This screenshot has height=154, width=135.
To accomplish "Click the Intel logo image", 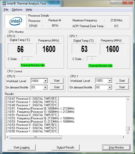I will point(16,21).
